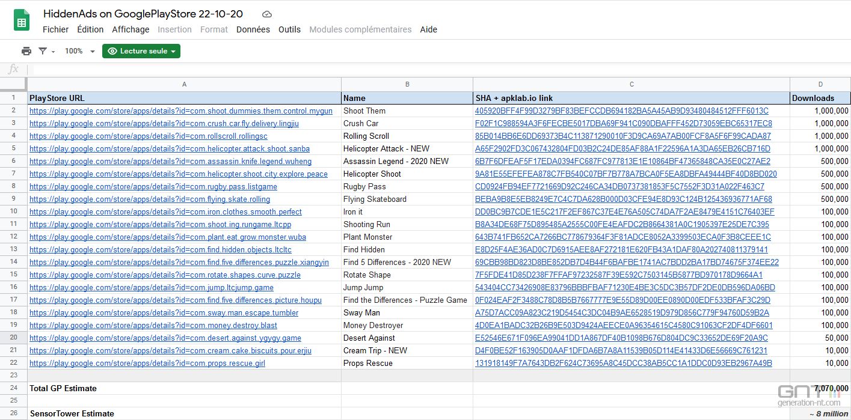Select column C header
851x420 pixels.
point(631,84)
